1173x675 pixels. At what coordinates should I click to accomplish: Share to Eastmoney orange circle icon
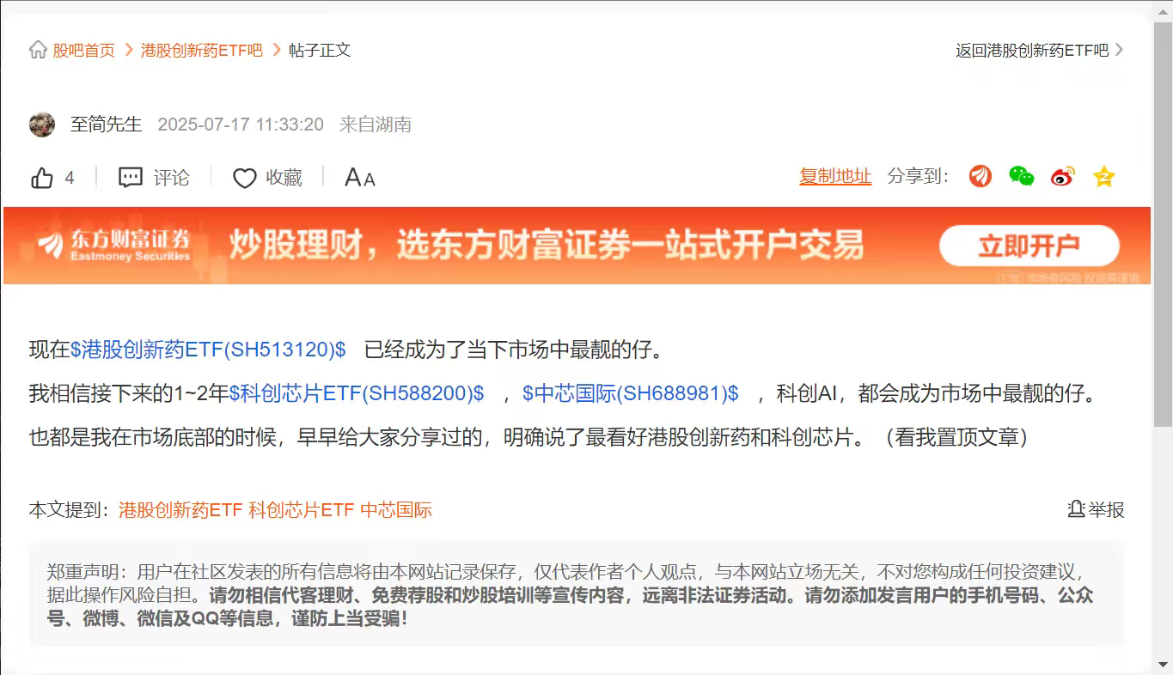click(x=981, y=177)
